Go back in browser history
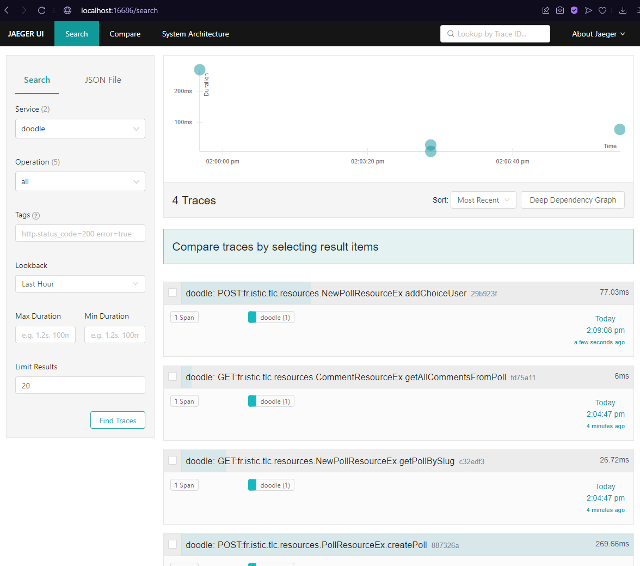 [7, 10]
